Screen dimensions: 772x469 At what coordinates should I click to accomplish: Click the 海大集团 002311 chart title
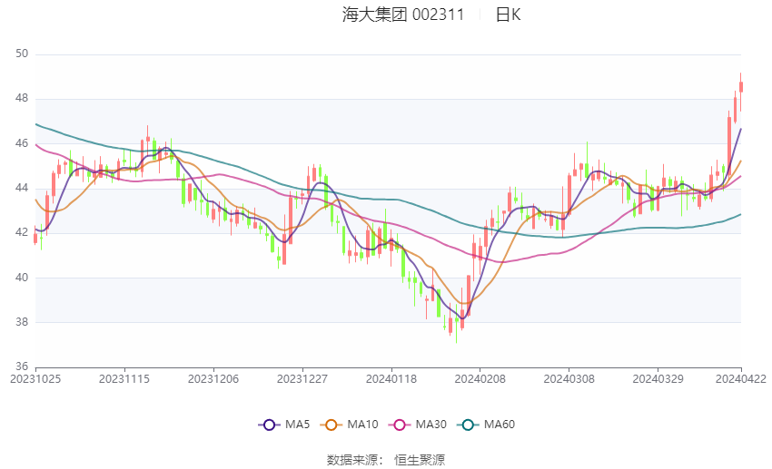click(x=402, y=15)
